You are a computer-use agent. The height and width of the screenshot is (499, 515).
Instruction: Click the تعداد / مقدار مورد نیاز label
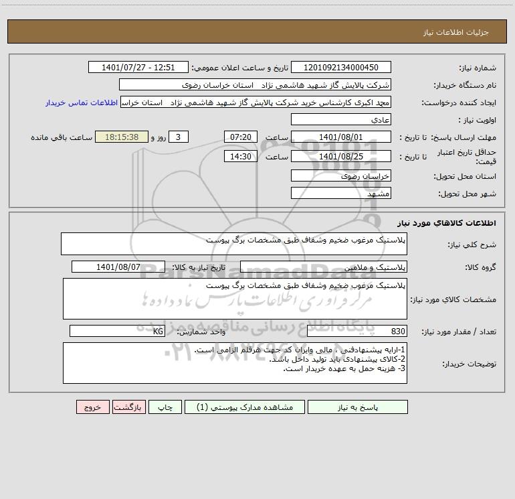pyautogui.click(x=459, y=332)
